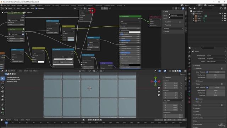Select solid viewport shading mode icon
This screenshot has height=128, width=227.
point(175,71)
